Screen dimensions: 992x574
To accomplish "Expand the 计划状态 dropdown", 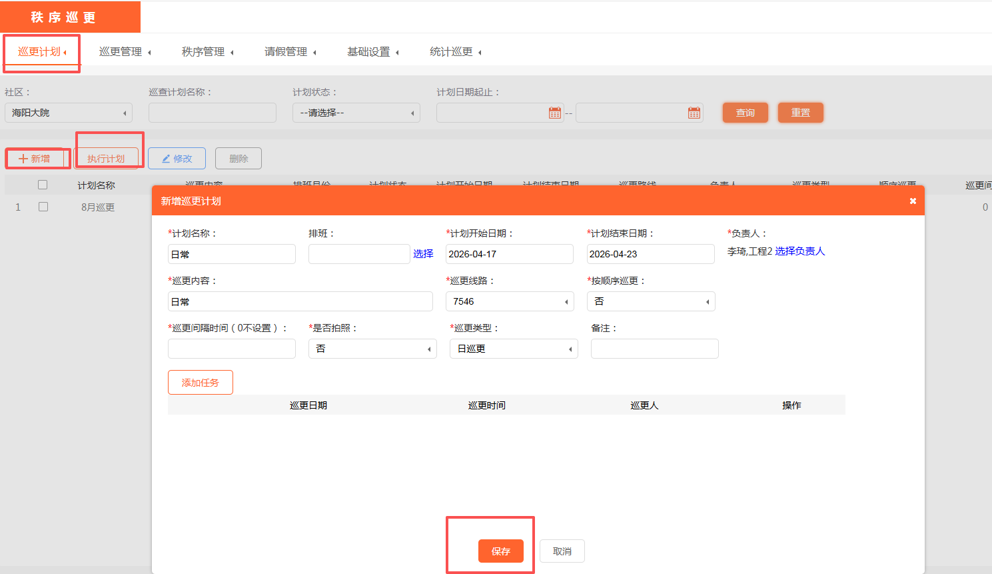I will coord(356,112).
